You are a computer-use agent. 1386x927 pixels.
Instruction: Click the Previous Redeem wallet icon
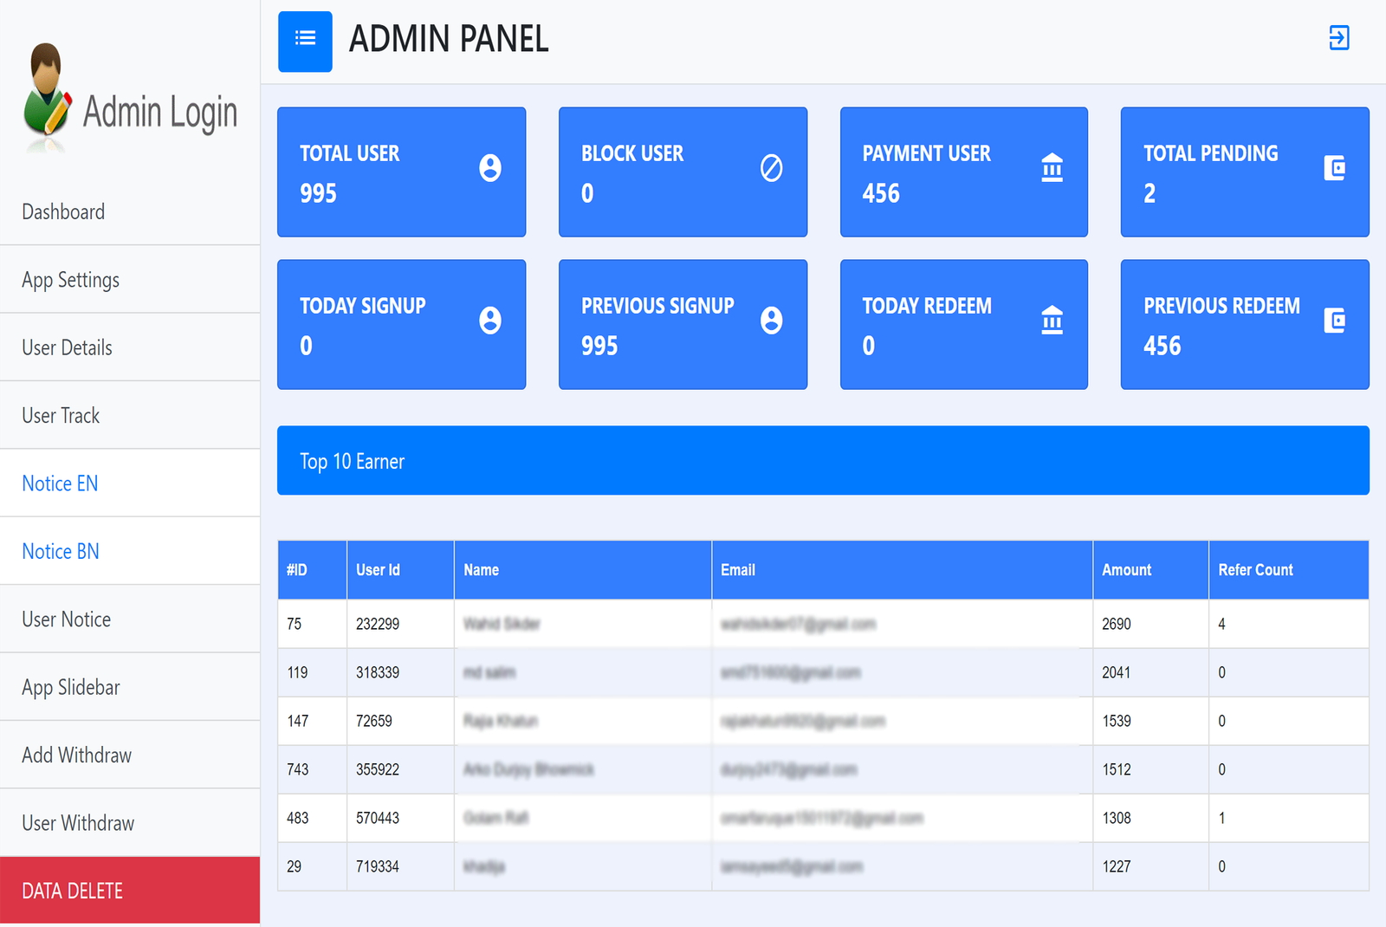[x=1334, y=321]
